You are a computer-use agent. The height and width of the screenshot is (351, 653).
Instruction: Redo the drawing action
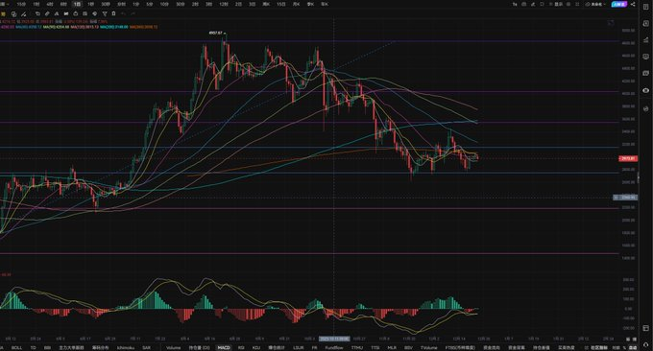(133, 13)
